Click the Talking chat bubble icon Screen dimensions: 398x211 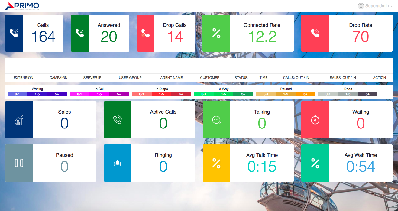[x=216, y=120]
